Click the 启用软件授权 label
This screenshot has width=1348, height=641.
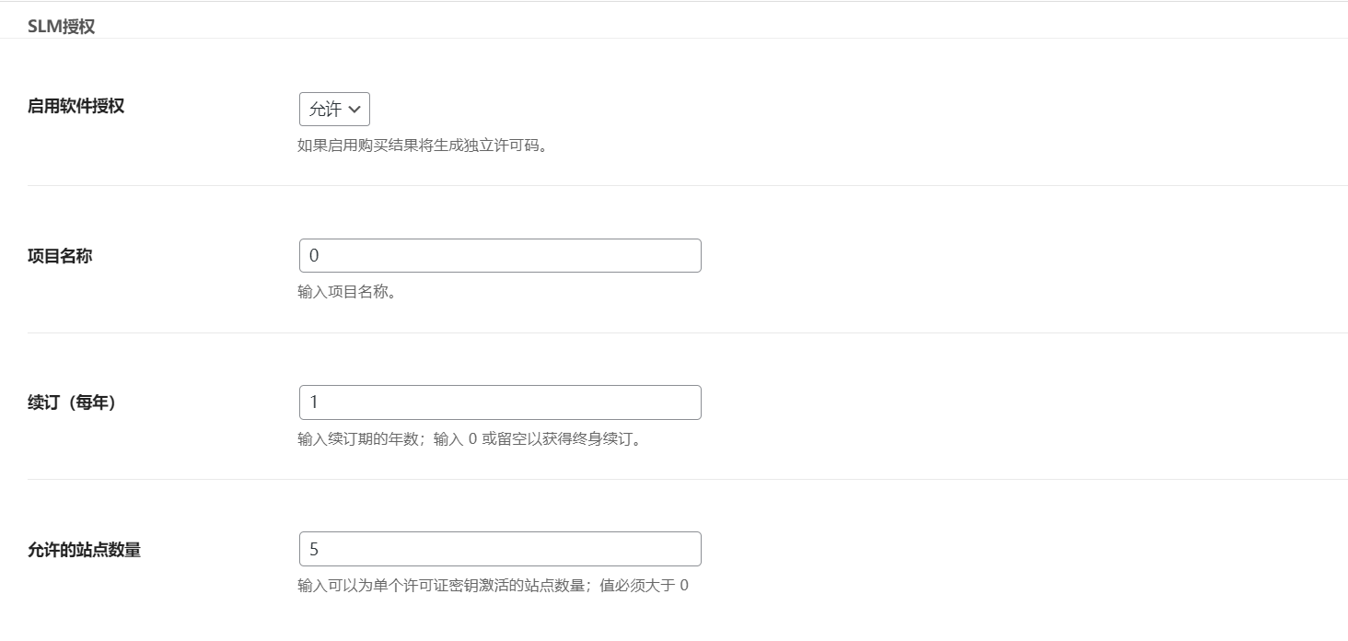coord(76,106)
